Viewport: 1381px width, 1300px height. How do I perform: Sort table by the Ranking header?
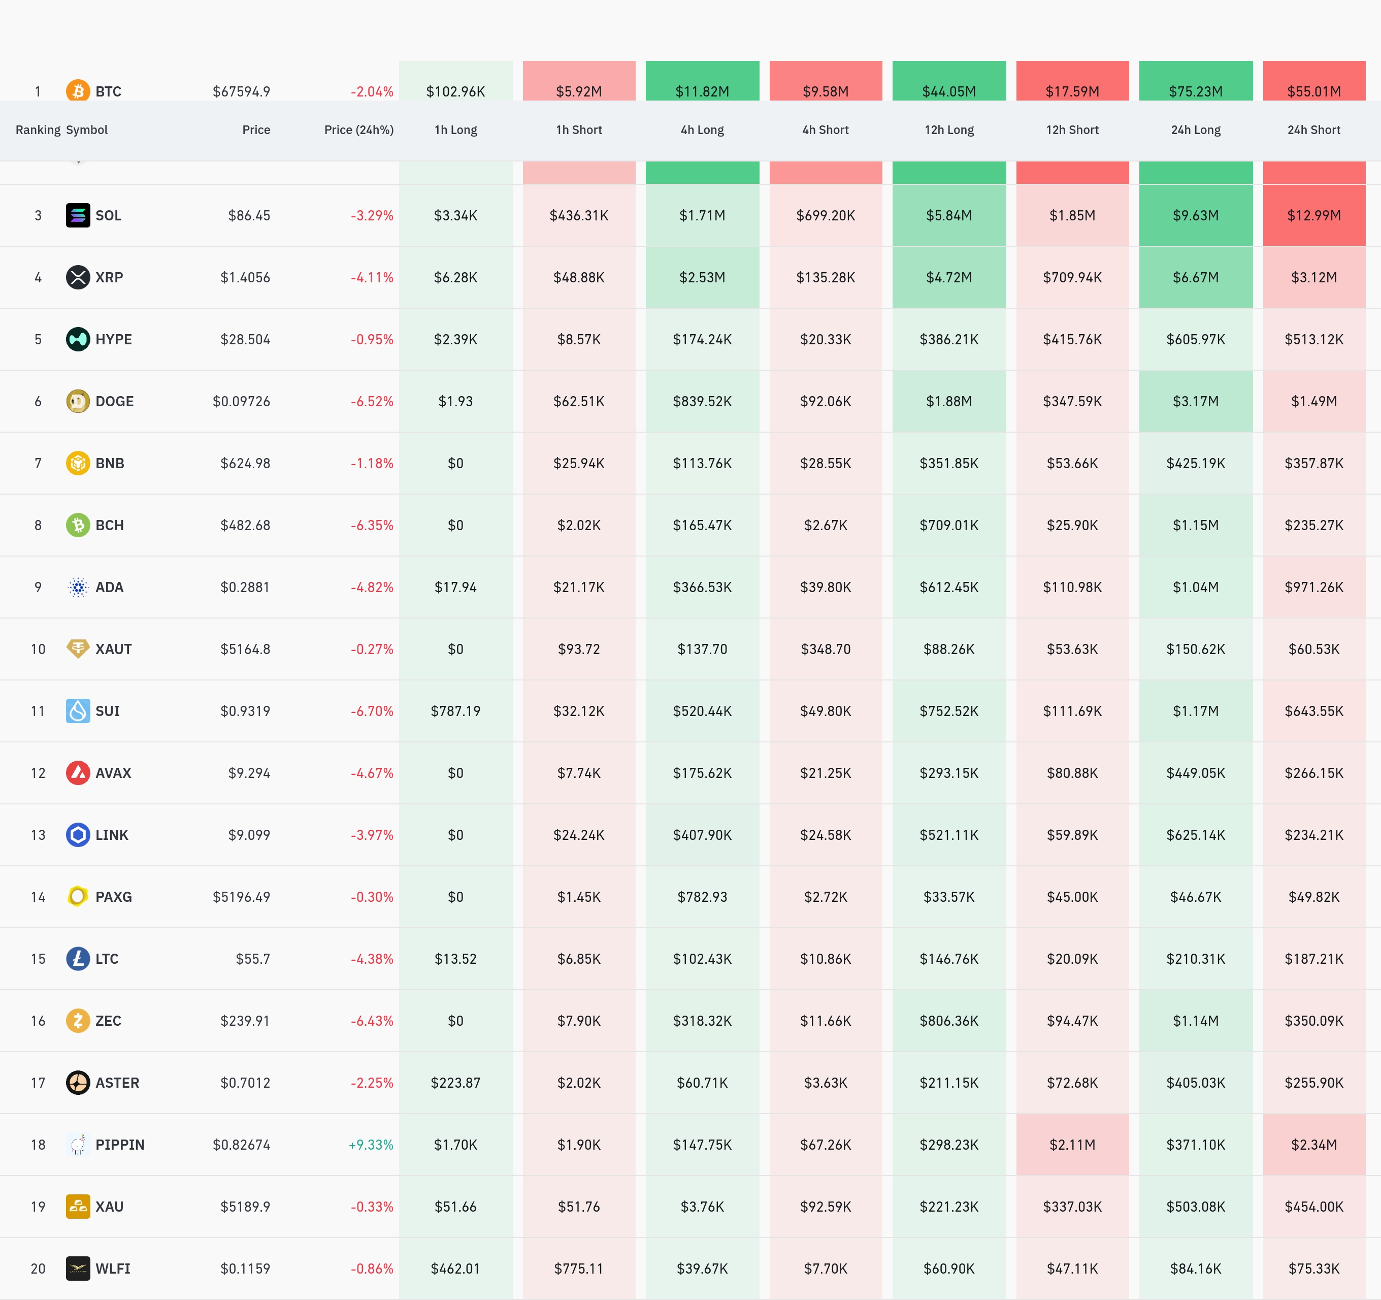click(x=38, y=130)
